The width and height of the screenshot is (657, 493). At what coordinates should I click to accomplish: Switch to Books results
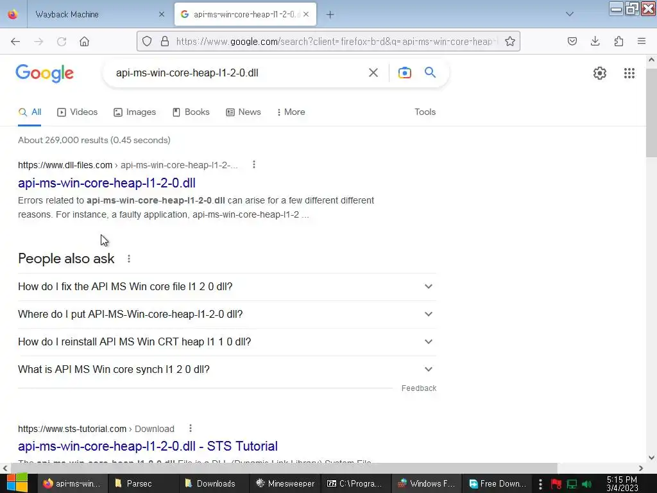pos(191,112)
